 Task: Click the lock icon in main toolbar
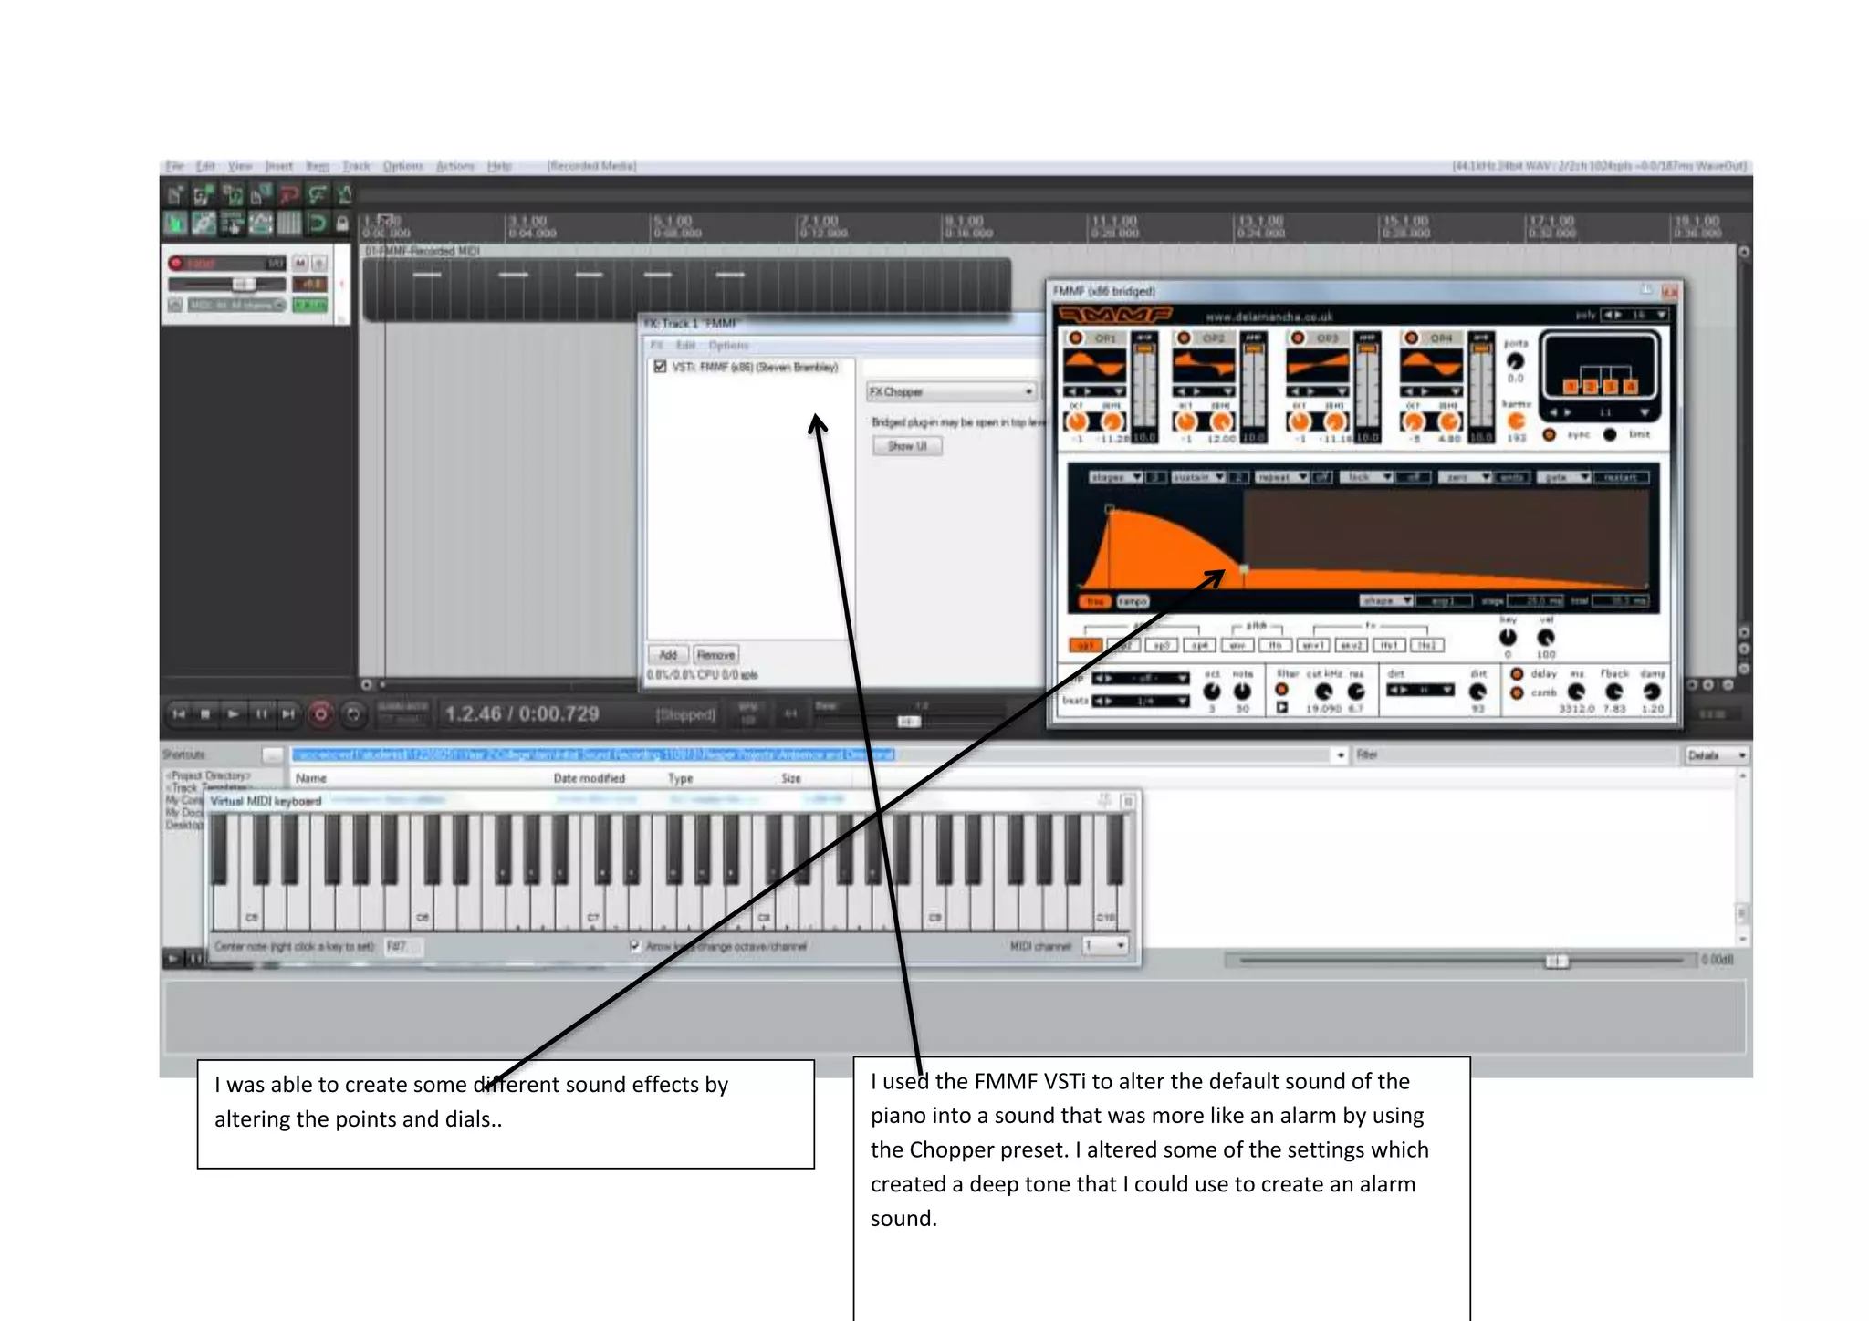(x=342, y=224)
